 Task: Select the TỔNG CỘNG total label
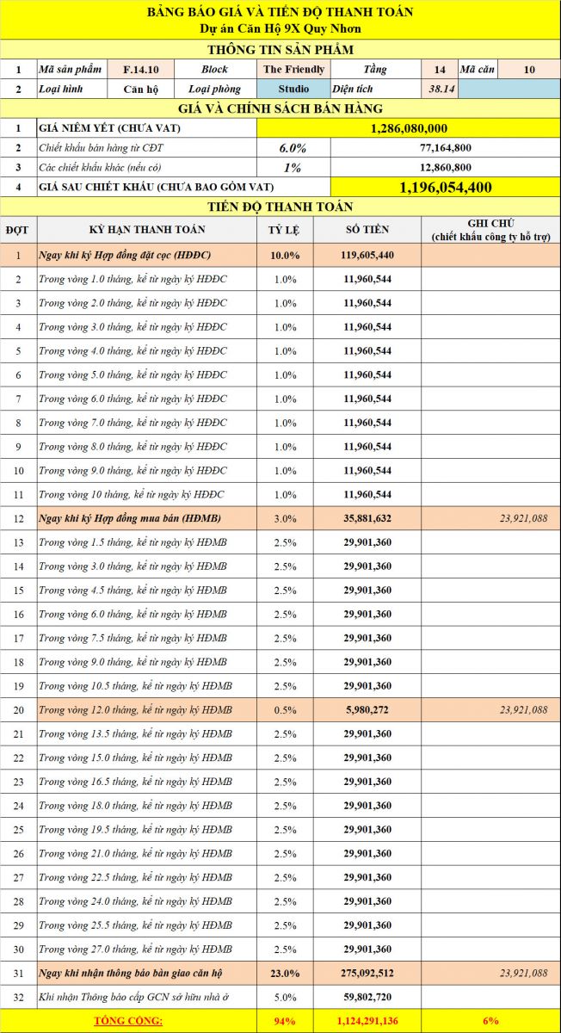tap(129, 1021)
